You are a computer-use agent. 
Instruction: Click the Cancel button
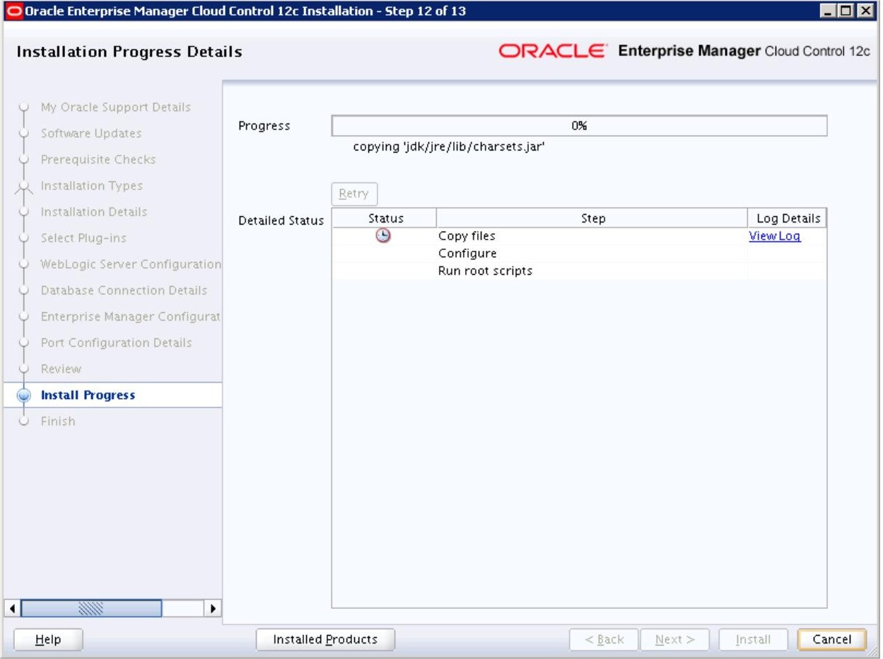click(x=831, y=639)
